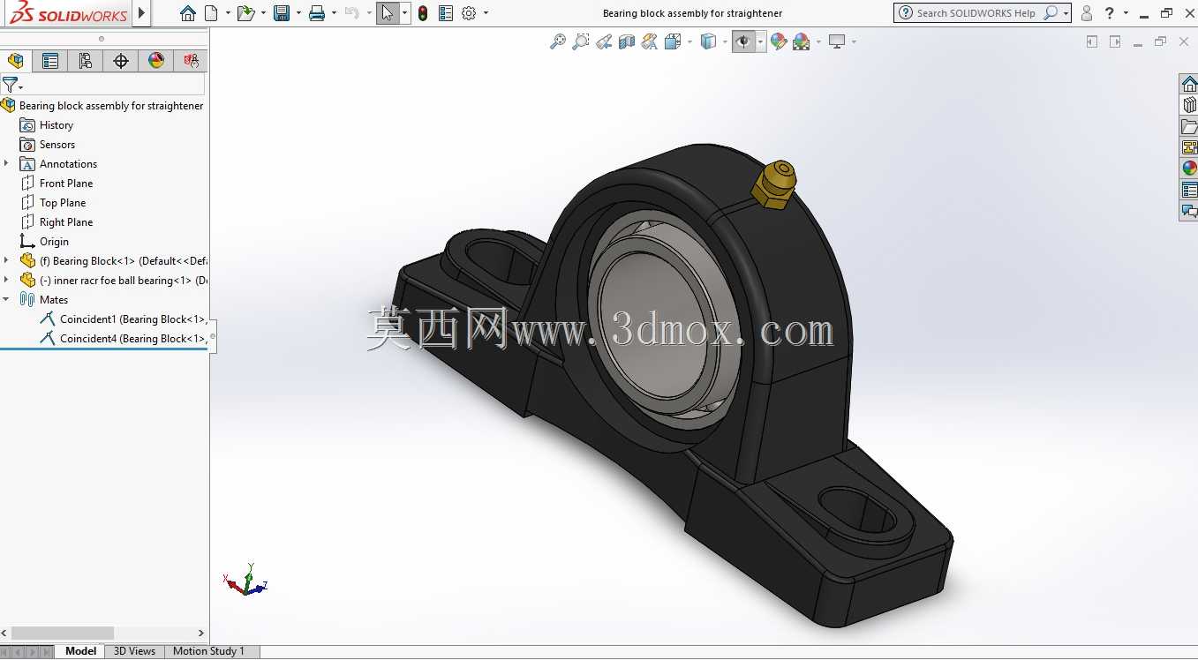Open the Dynamic Annotation Views icon

coord(650,41)
